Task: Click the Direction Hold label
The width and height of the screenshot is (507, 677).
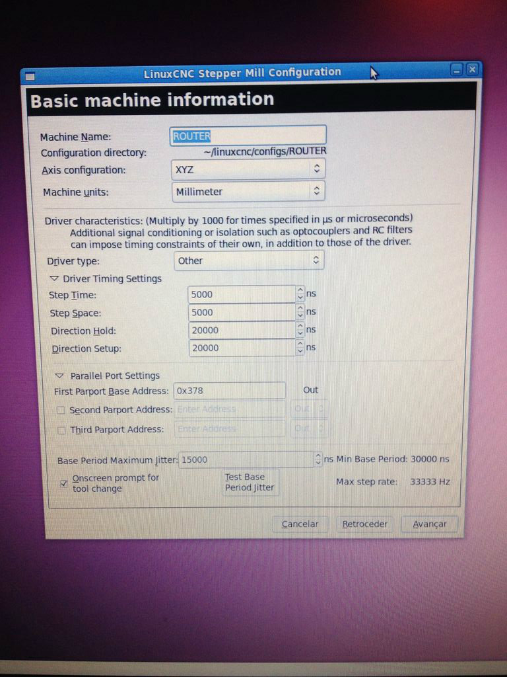Action: 83,331
